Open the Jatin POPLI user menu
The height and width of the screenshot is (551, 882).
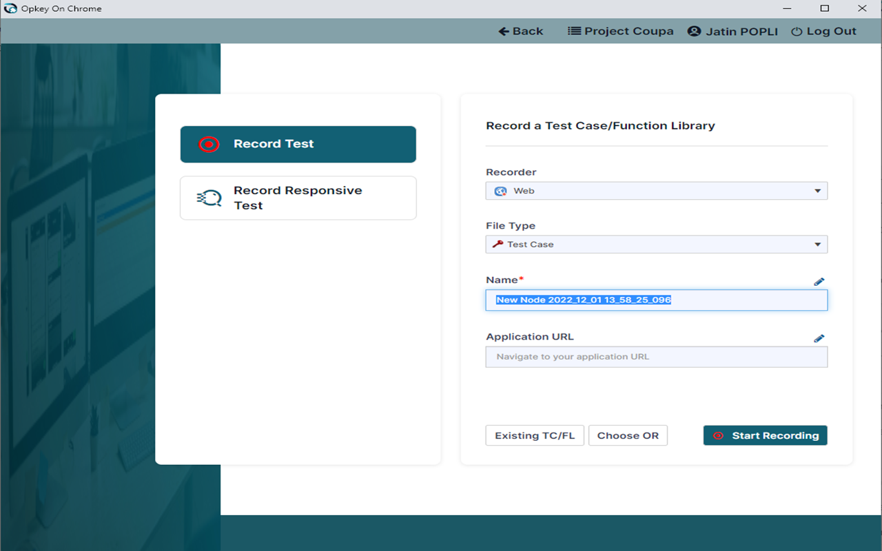point(733,31)
